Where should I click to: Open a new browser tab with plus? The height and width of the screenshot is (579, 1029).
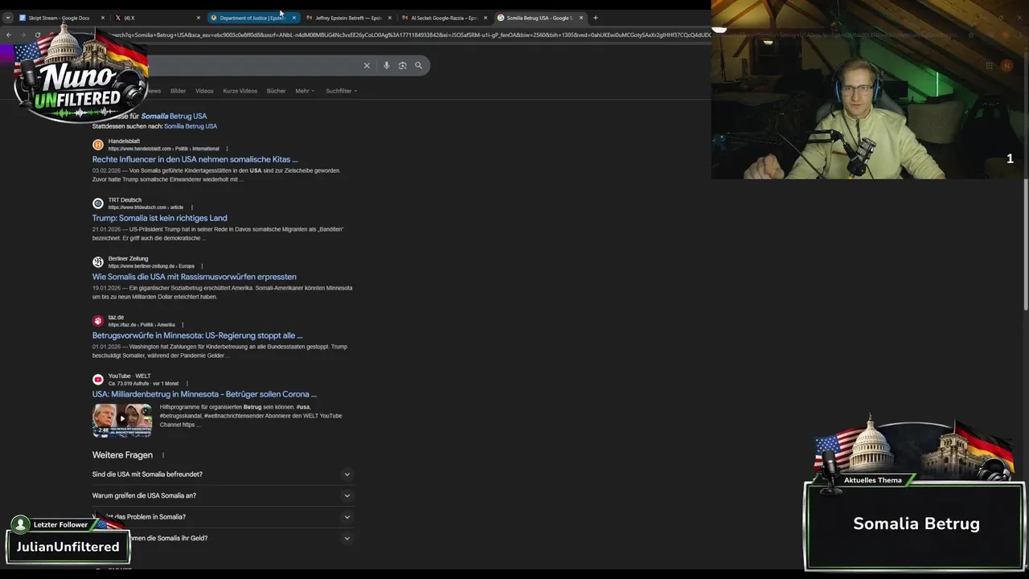(596, 18)
